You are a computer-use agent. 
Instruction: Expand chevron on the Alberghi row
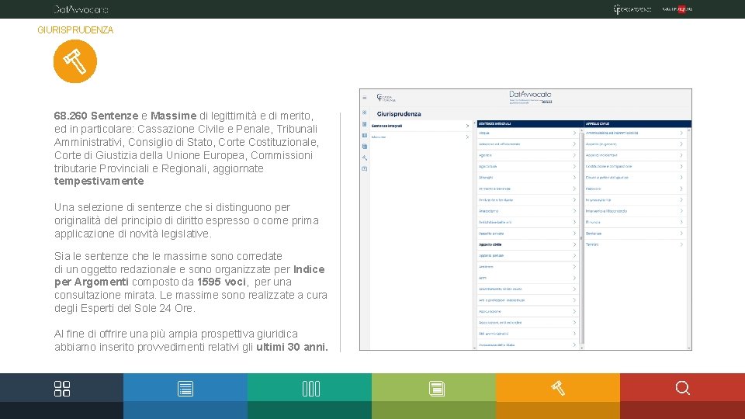tap(574, 177)
